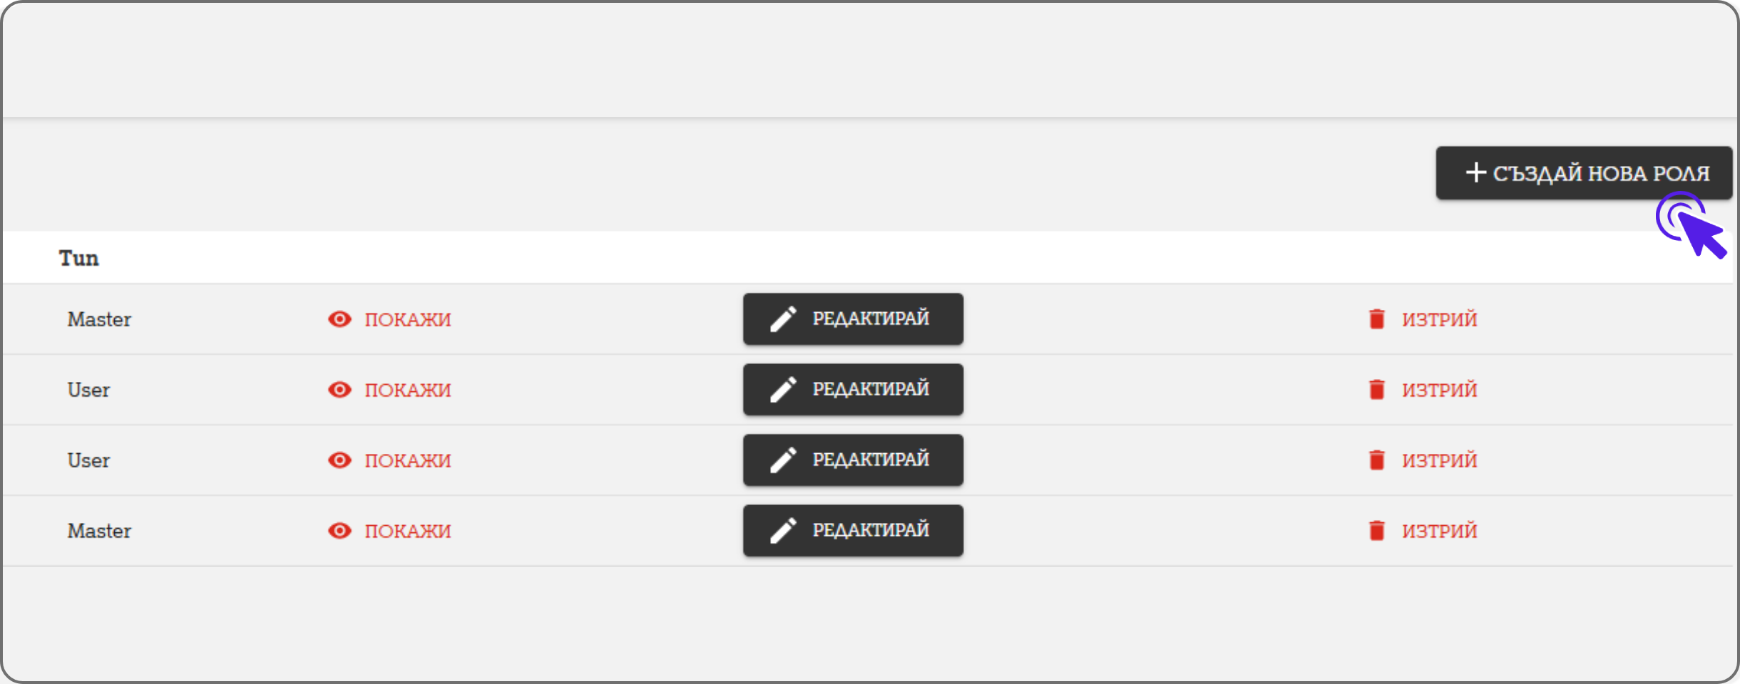Click ПОКАЖИ in the bottom Master row
The image size is (1740, 684).
(407, 531)
